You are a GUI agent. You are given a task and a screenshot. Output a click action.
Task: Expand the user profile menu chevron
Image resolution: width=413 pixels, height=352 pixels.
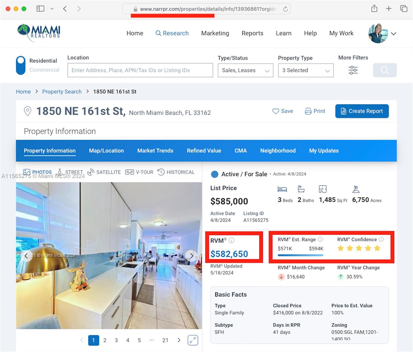pos(394,34)
